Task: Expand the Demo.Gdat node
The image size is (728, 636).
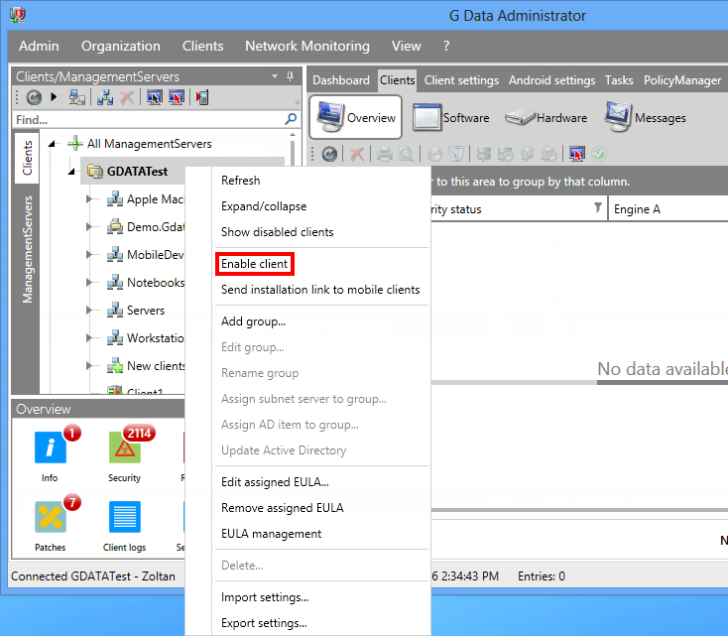Action: 88,227
